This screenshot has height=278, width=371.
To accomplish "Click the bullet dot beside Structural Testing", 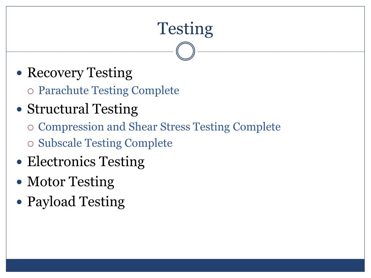I will point(20,109).
